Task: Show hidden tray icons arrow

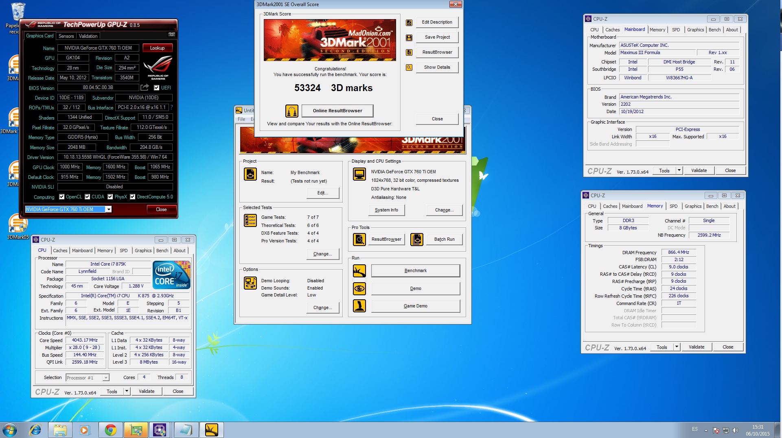Action: pyautogui.click(x=706, y=430)
